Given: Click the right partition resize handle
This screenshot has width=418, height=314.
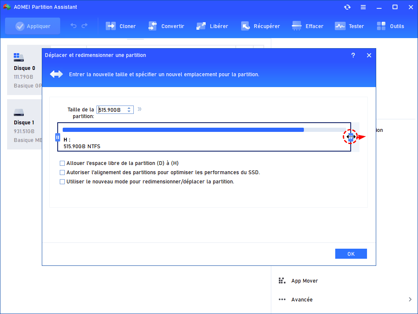Looking at the screenshot, I should click(351, 137).
